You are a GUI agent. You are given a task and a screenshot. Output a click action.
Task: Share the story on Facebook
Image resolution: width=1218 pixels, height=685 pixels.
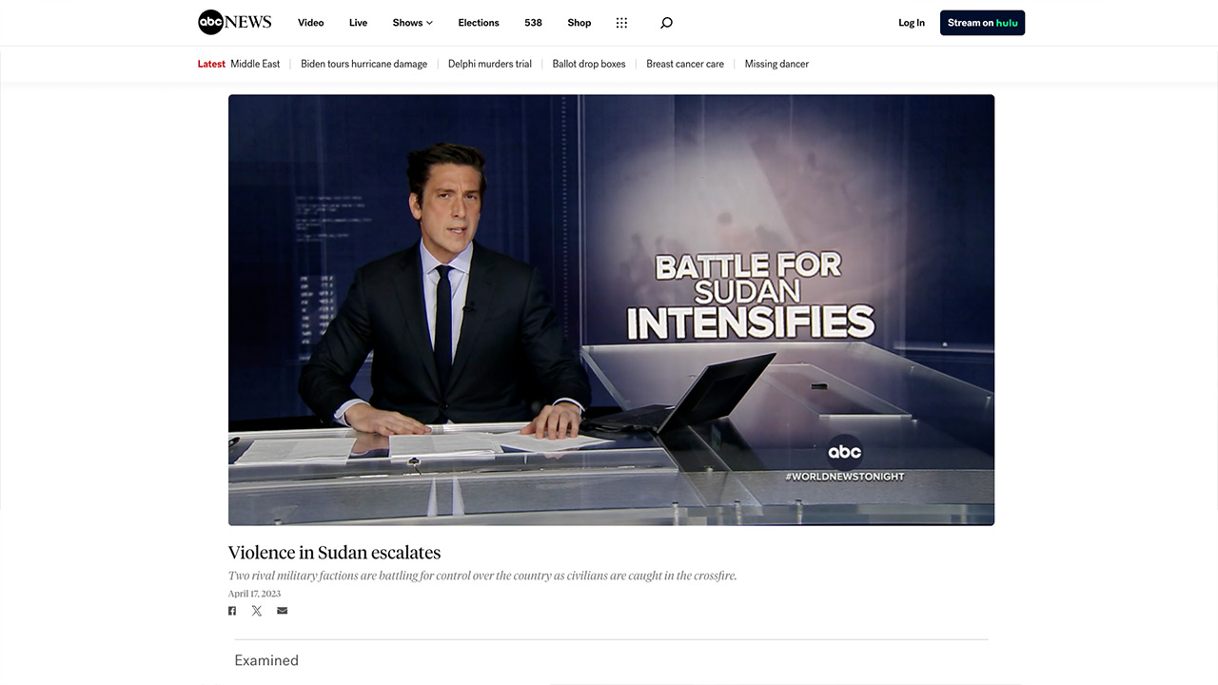232,611
